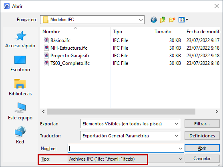Click the Abrir button
Viewport: 223px width, 167px height.
(x=202, y=148)
